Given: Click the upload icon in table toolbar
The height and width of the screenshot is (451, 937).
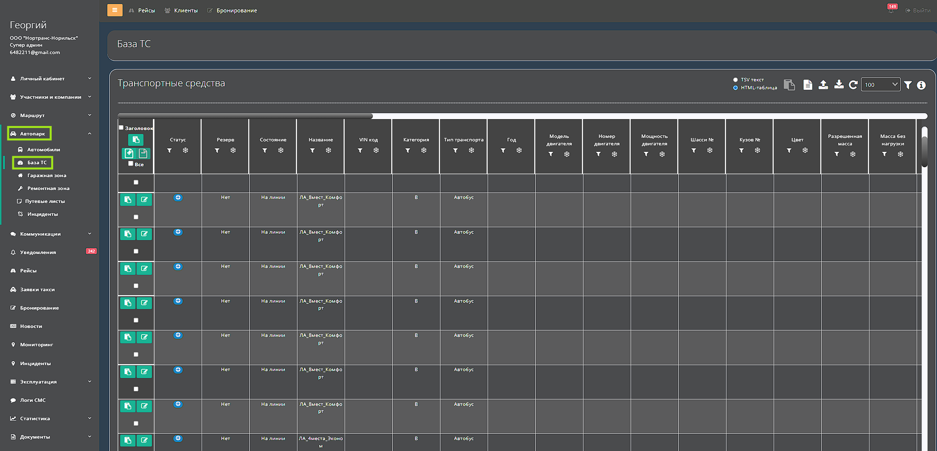Looking at the screenshot, I should (823, 85).
